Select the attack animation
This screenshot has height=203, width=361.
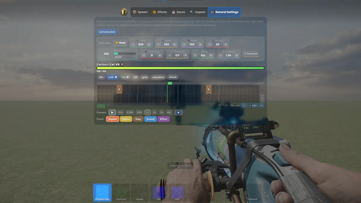[x=173, y=77]
